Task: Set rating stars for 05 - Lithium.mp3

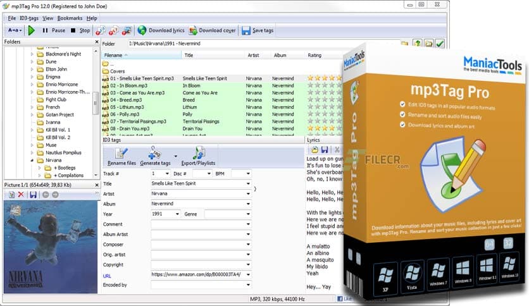Action: (324, 107)
